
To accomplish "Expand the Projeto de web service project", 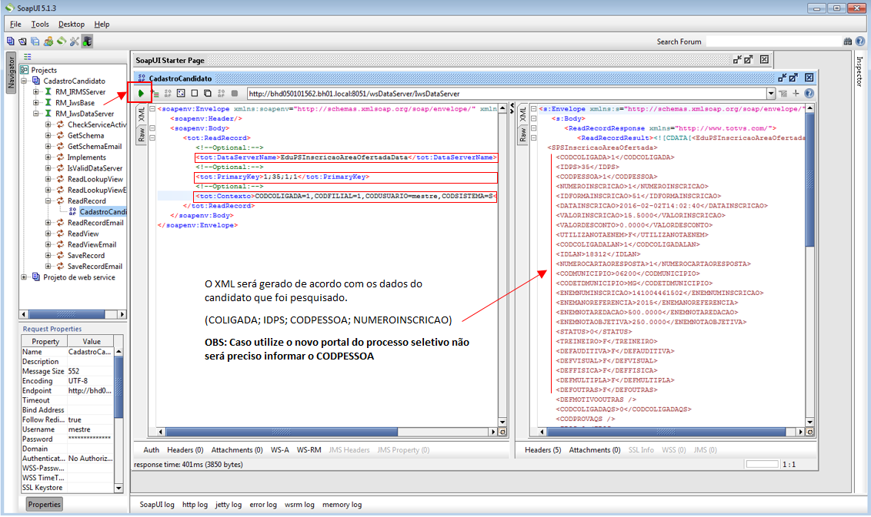I will 25,277.
